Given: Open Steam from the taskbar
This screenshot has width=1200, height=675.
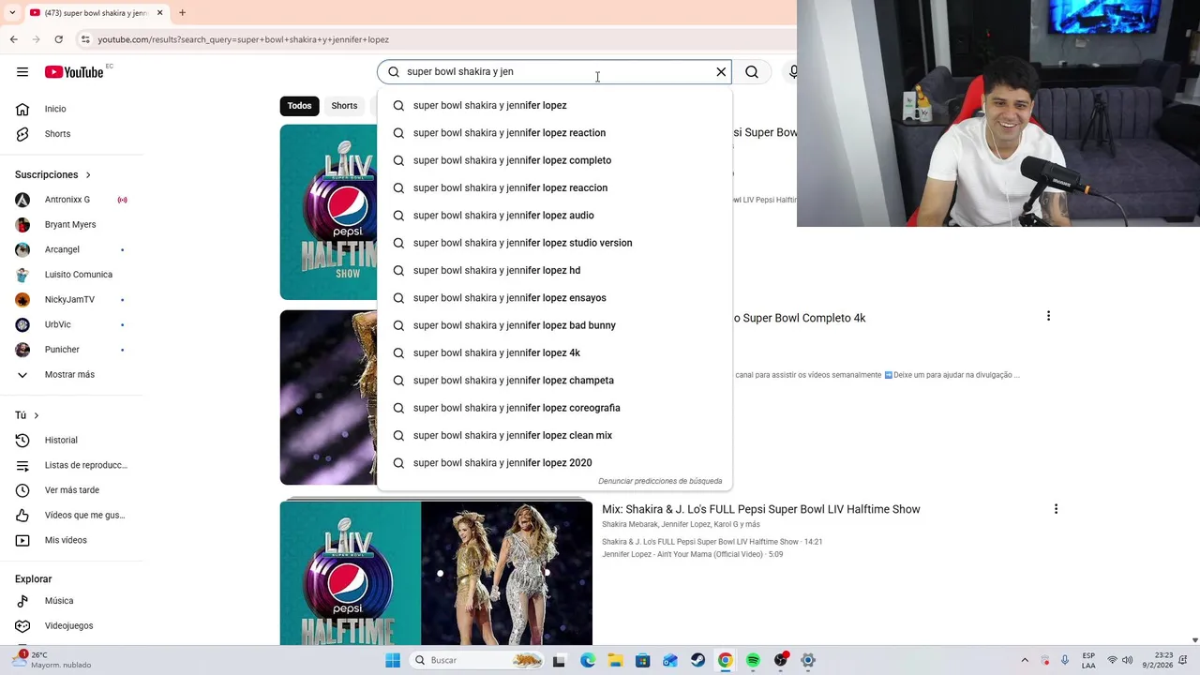Looking at the screenshot, I should pos(697,660).
